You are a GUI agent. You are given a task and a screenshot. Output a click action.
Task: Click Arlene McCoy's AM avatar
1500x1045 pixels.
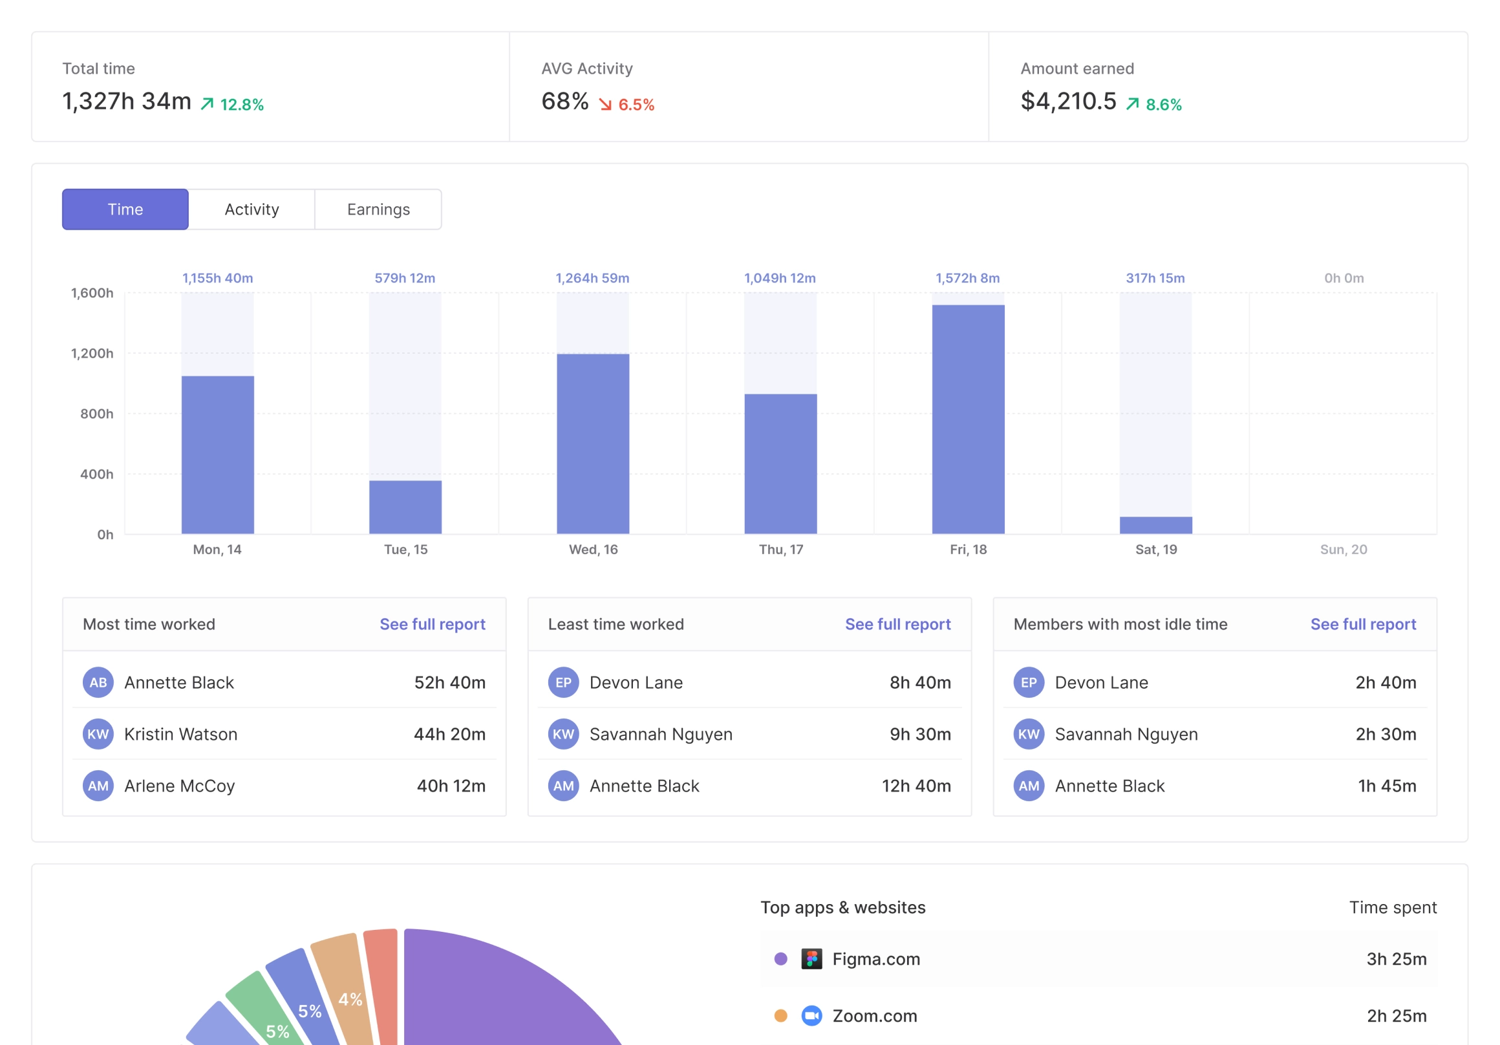(x=98, y=786)
